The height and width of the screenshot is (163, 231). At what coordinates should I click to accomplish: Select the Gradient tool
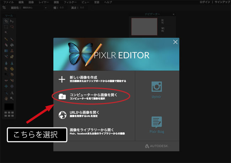pos(6,51)
